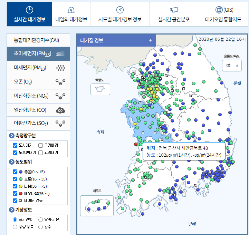The width and height of the screenshot is (249, 235).
Task: Click the megaphone icon for 실시간 공간분포
Action: click(x=173, y=10)
